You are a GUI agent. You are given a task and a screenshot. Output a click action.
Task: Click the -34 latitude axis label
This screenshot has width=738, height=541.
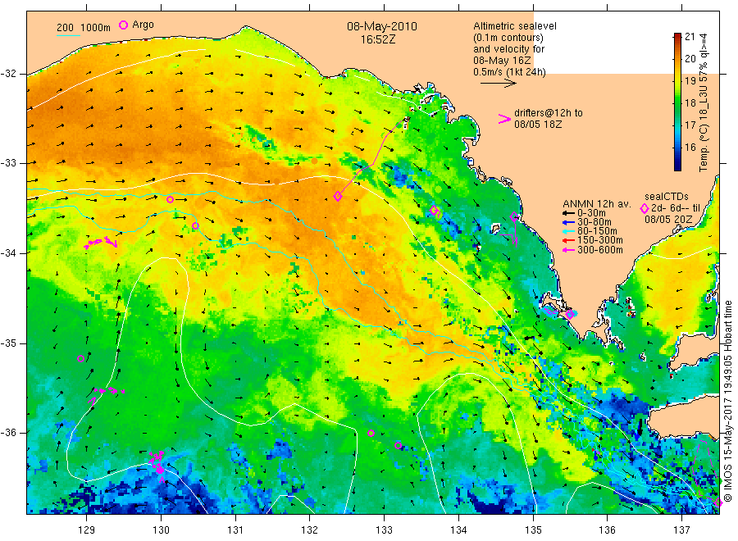coord(8,253)
